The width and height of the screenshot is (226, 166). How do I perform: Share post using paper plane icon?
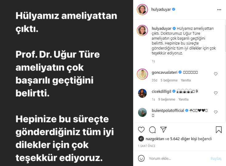[164, 129]
